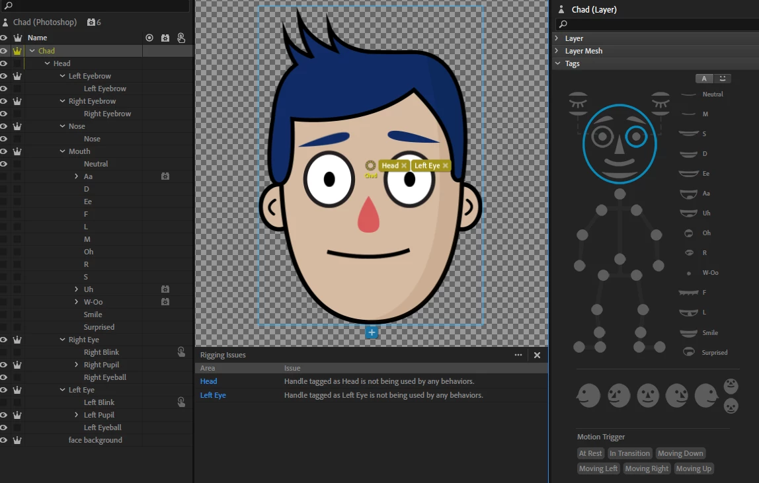Screen dimensions: 759x483
Task: Apply the Moving Up motion trigger tag
Action: 694,468
